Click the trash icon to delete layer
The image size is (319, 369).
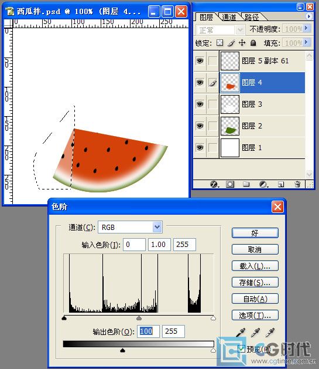pos(297,184)
